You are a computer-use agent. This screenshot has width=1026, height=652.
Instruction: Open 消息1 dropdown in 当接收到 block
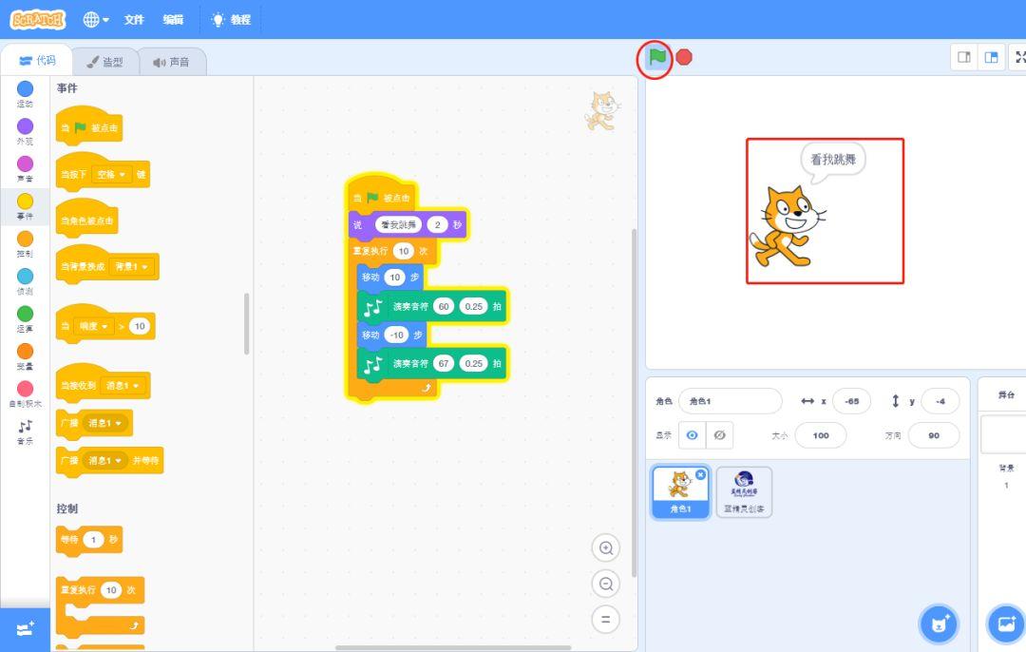(x=122, y=386)
